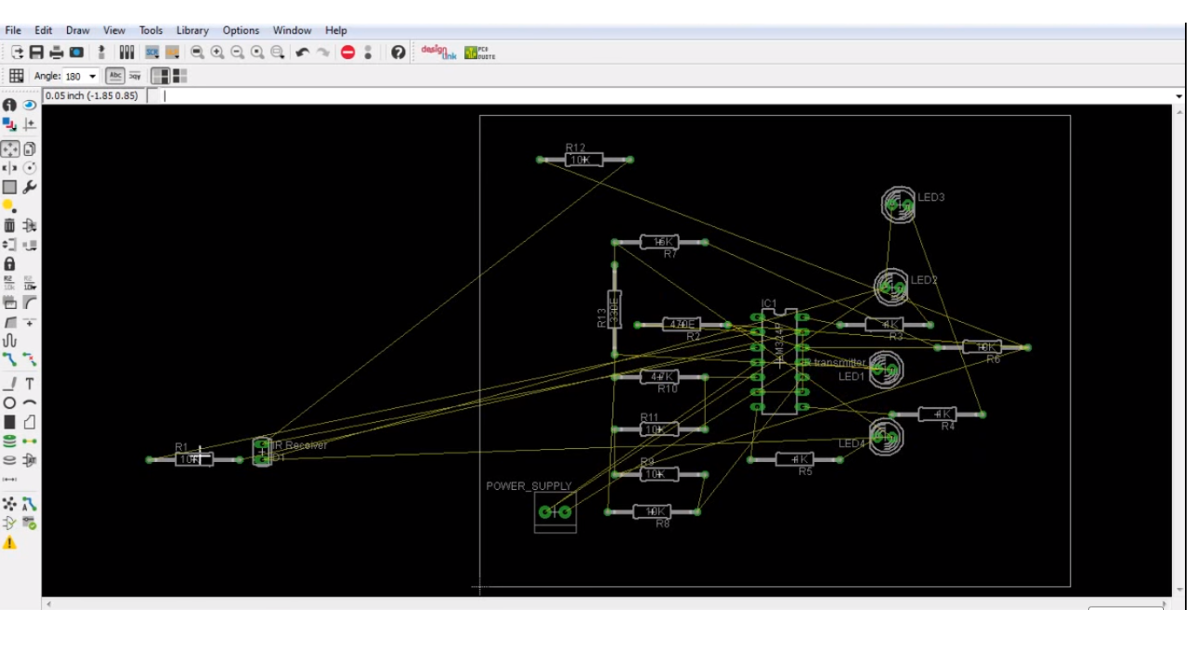The width and height of the screenshot is (1191, 670).
Task: Select the Circle drawing tool
Action: coord(10,403)
